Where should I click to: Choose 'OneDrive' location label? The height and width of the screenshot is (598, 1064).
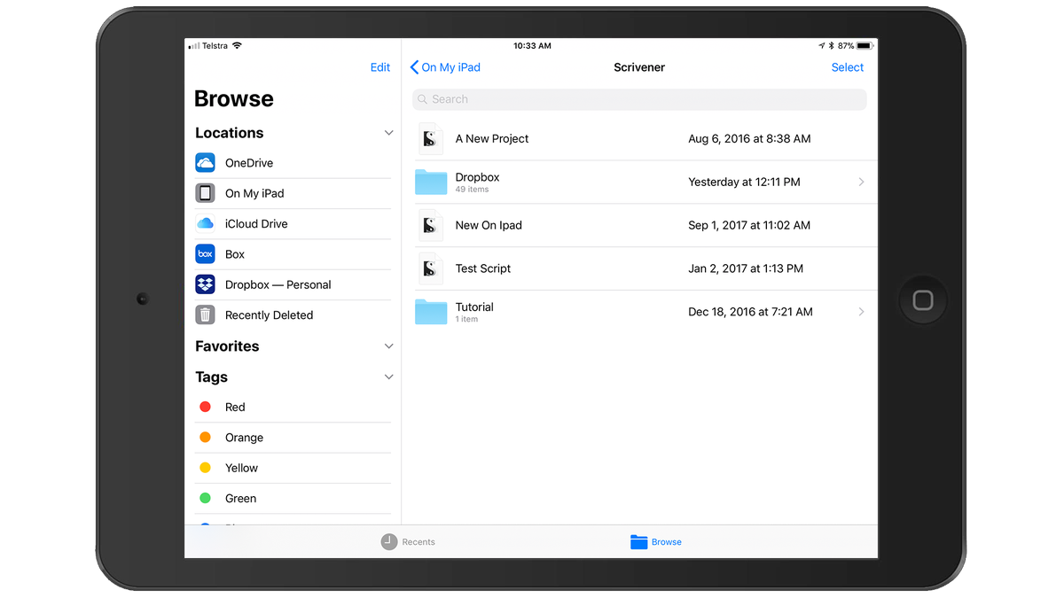(249, 163)
